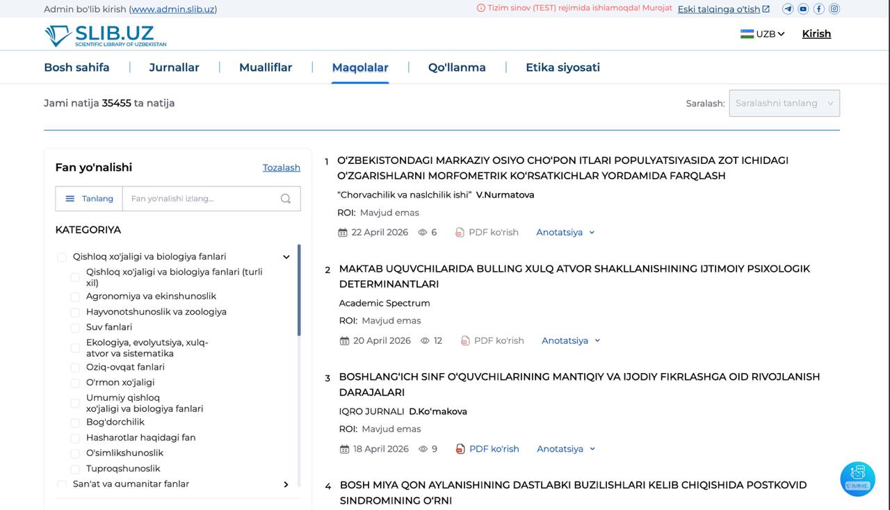
Task: Open SLIB.UZ YouTube icon
Action: 803,9
